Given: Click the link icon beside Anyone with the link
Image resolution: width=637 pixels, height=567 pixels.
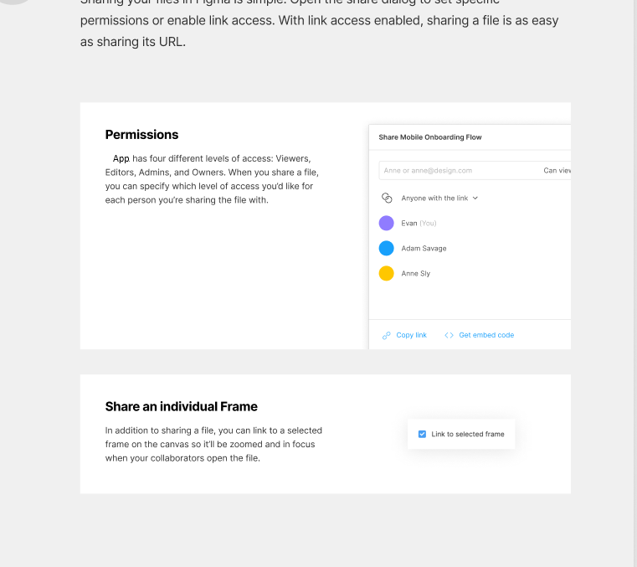Looking at the screenshot, I should point(387,198).
